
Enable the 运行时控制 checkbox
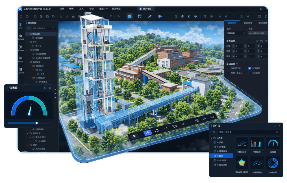229,68
